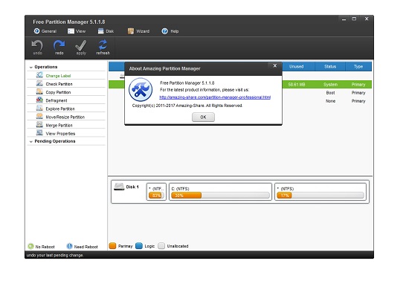
Task: Apply pending changes with checkmark icon
Action: (x=81, y=45)
